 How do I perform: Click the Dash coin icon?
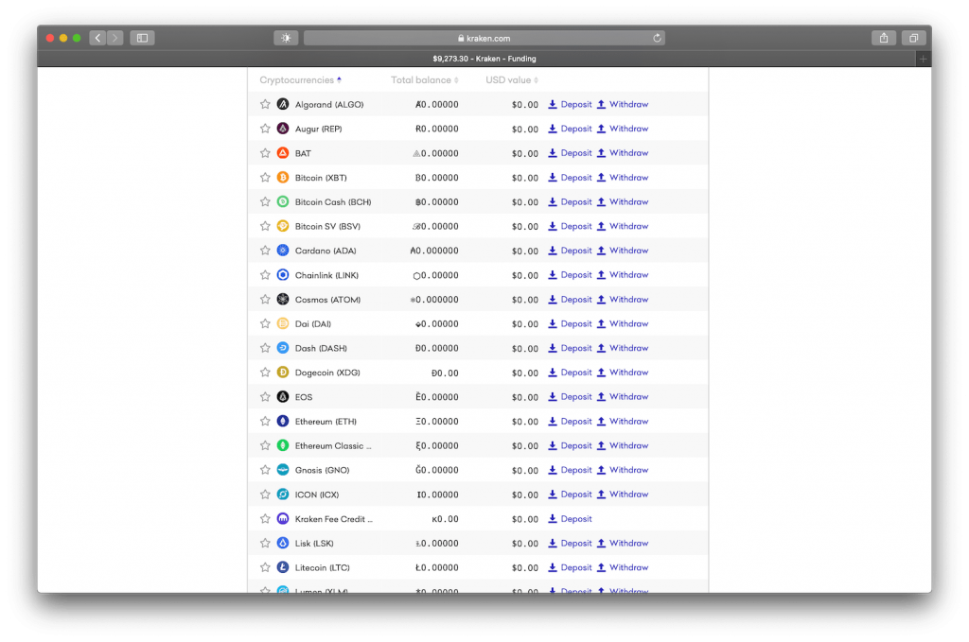click(282, 348)
